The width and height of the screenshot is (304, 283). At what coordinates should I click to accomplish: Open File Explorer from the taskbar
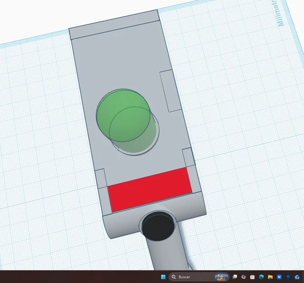pos(270,277)
